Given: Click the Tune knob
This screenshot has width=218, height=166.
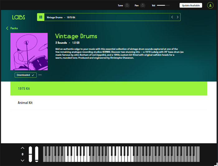Looking at the screenshot, I should [x=127, y=5].
